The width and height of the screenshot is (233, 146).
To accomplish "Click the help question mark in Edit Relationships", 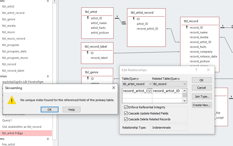I will pos(196,70).
